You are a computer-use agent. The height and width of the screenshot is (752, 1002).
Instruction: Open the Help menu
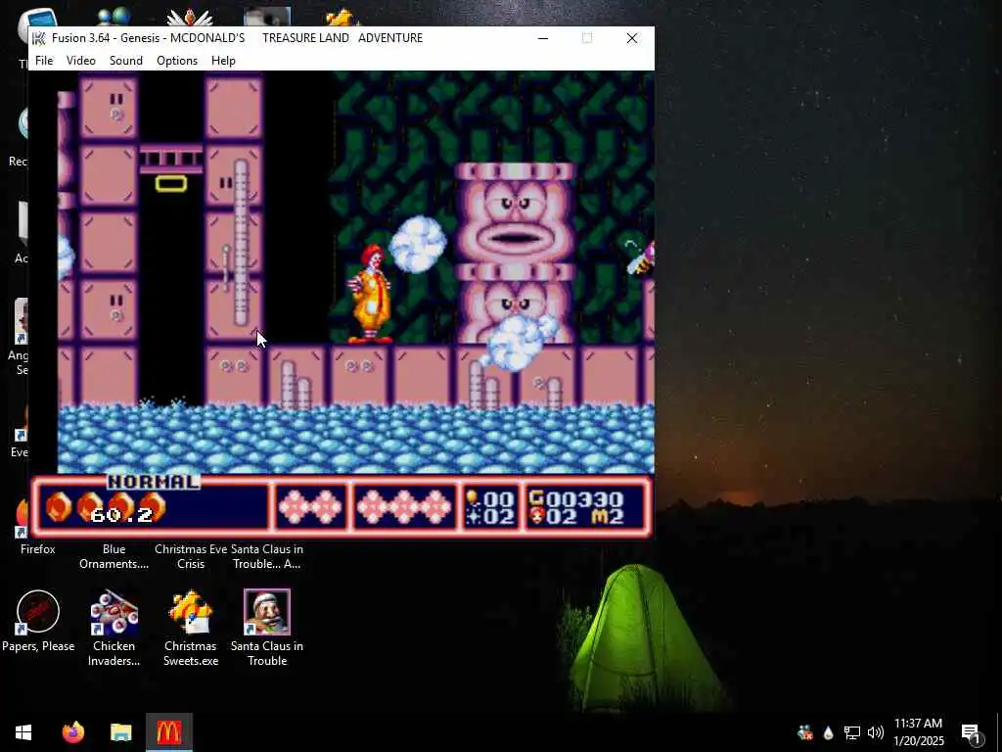tap(224, 61)
